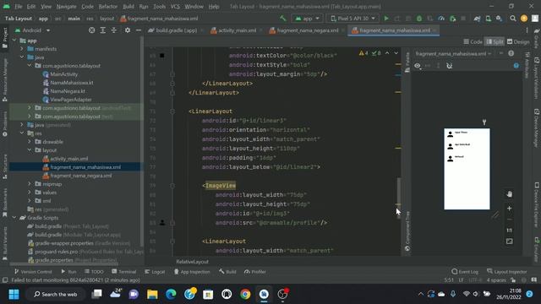The image size is (541, 304).
Task: Click the design warning info icon
Action: [x=511, y=53]
